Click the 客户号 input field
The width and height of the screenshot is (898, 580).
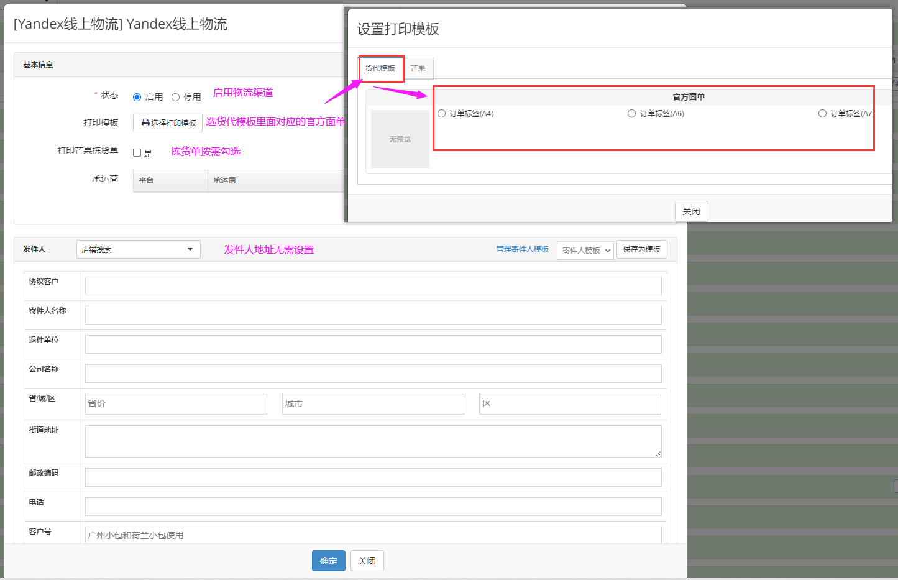pos(373,535)
